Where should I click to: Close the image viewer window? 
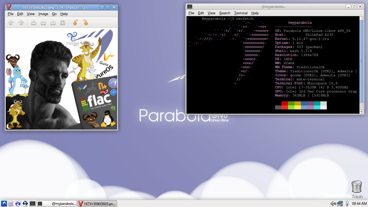tap(114, 7)
